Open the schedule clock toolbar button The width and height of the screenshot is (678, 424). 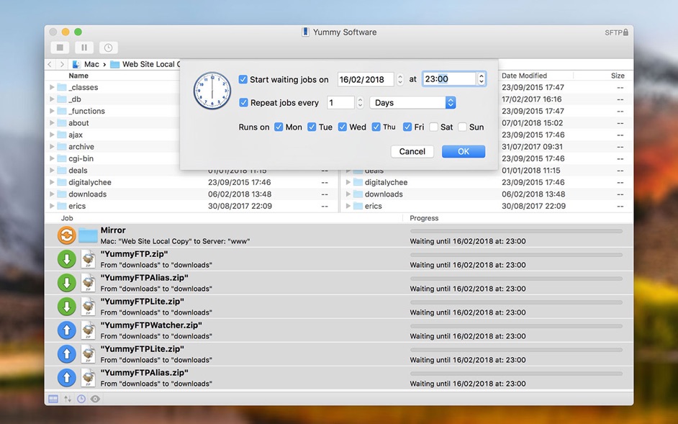(x=109, y=48)
